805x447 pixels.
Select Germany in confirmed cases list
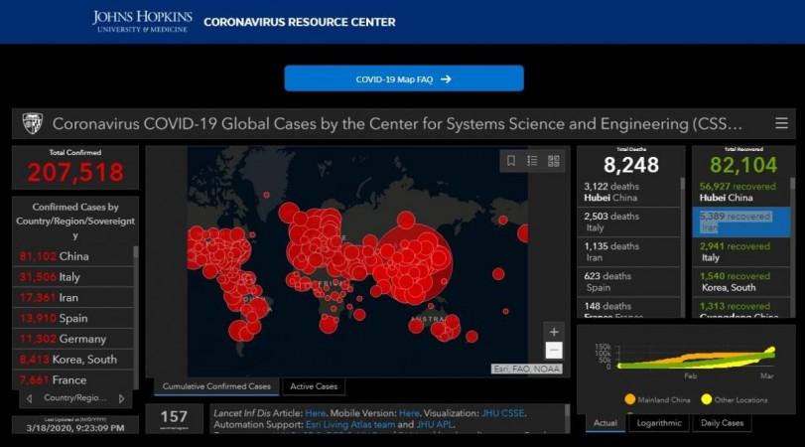click(72, 339)
